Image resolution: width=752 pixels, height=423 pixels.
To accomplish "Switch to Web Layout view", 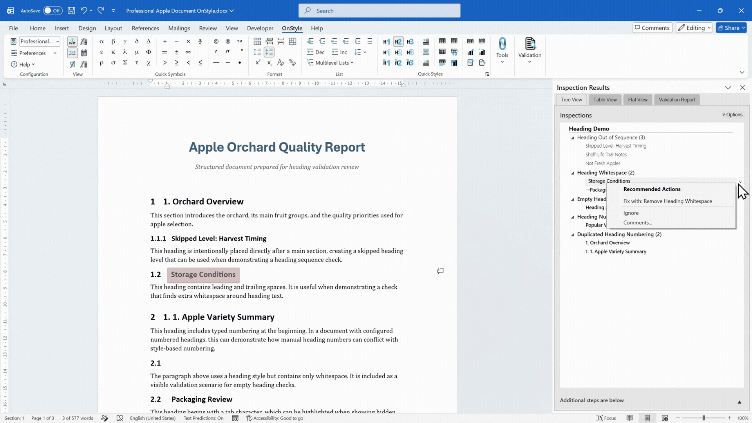I will pos(665,418).
